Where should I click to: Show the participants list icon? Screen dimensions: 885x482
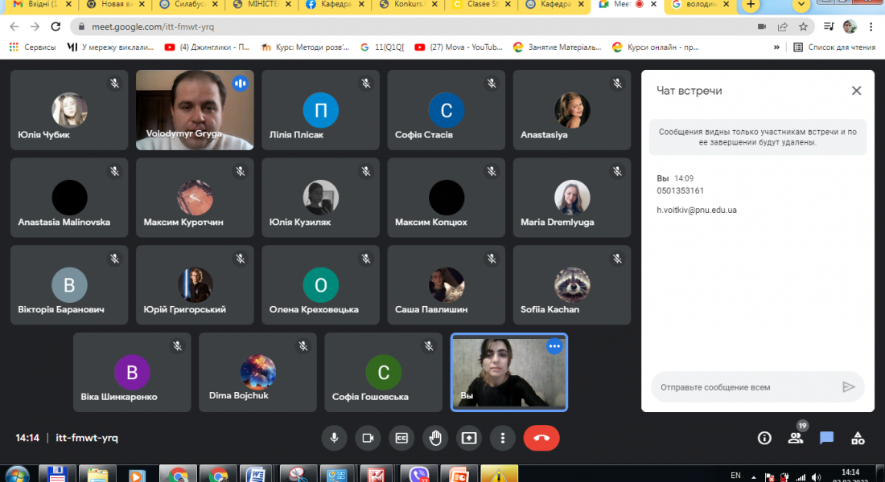tap(796, 438)
